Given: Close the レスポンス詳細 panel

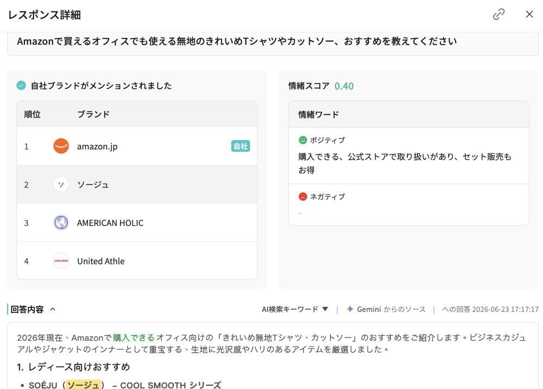Looking at the screenshot, I should point(529,14).
